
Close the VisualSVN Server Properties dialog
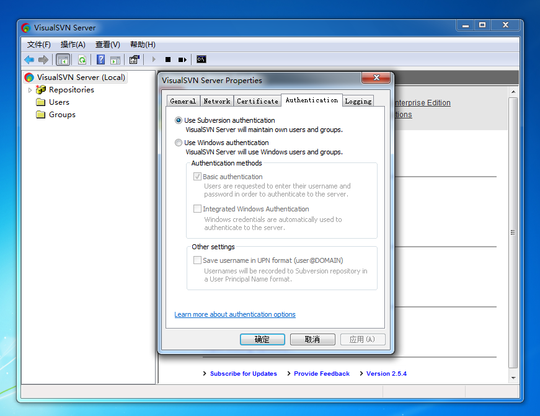(376, 78)
